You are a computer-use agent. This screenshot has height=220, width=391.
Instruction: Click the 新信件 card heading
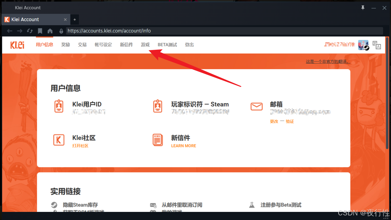(x=181, y=138)
